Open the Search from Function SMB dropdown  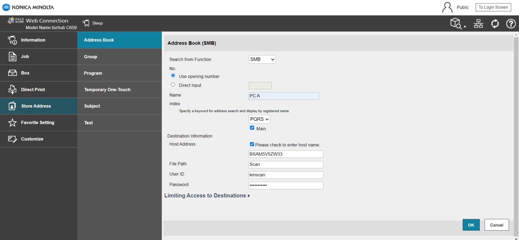coord(262,60)
